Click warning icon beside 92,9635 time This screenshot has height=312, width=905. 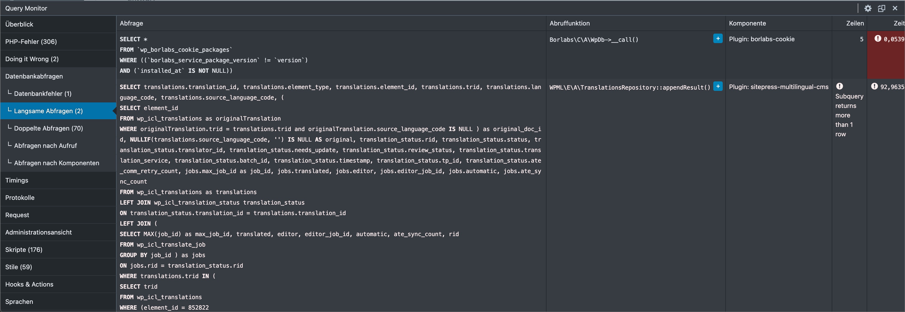pos(875,86)
